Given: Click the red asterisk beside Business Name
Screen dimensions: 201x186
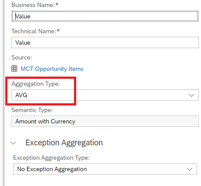Looking at the screenshot, I should (x=57, y=4).
